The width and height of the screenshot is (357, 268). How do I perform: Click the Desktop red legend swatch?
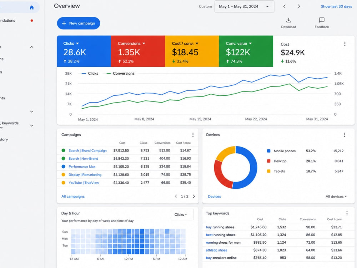pyautogui.click(x=269, y=161)
